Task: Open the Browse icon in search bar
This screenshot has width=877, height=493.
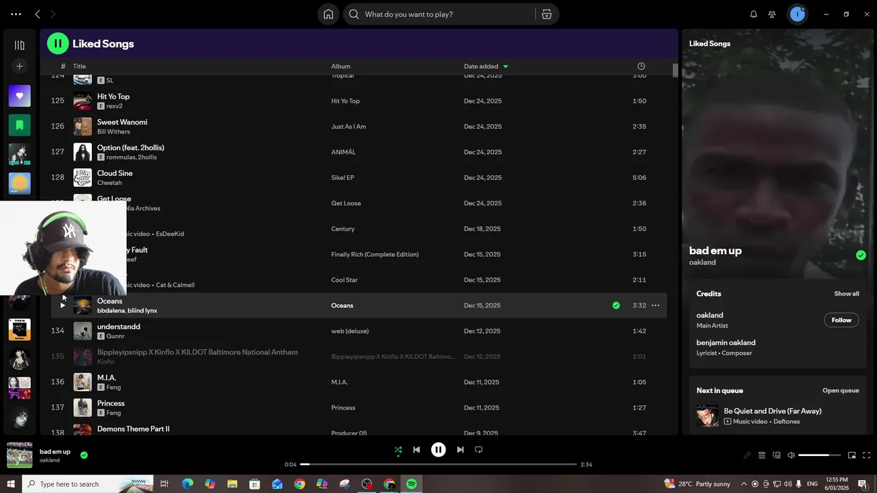Action: [547, 14]
